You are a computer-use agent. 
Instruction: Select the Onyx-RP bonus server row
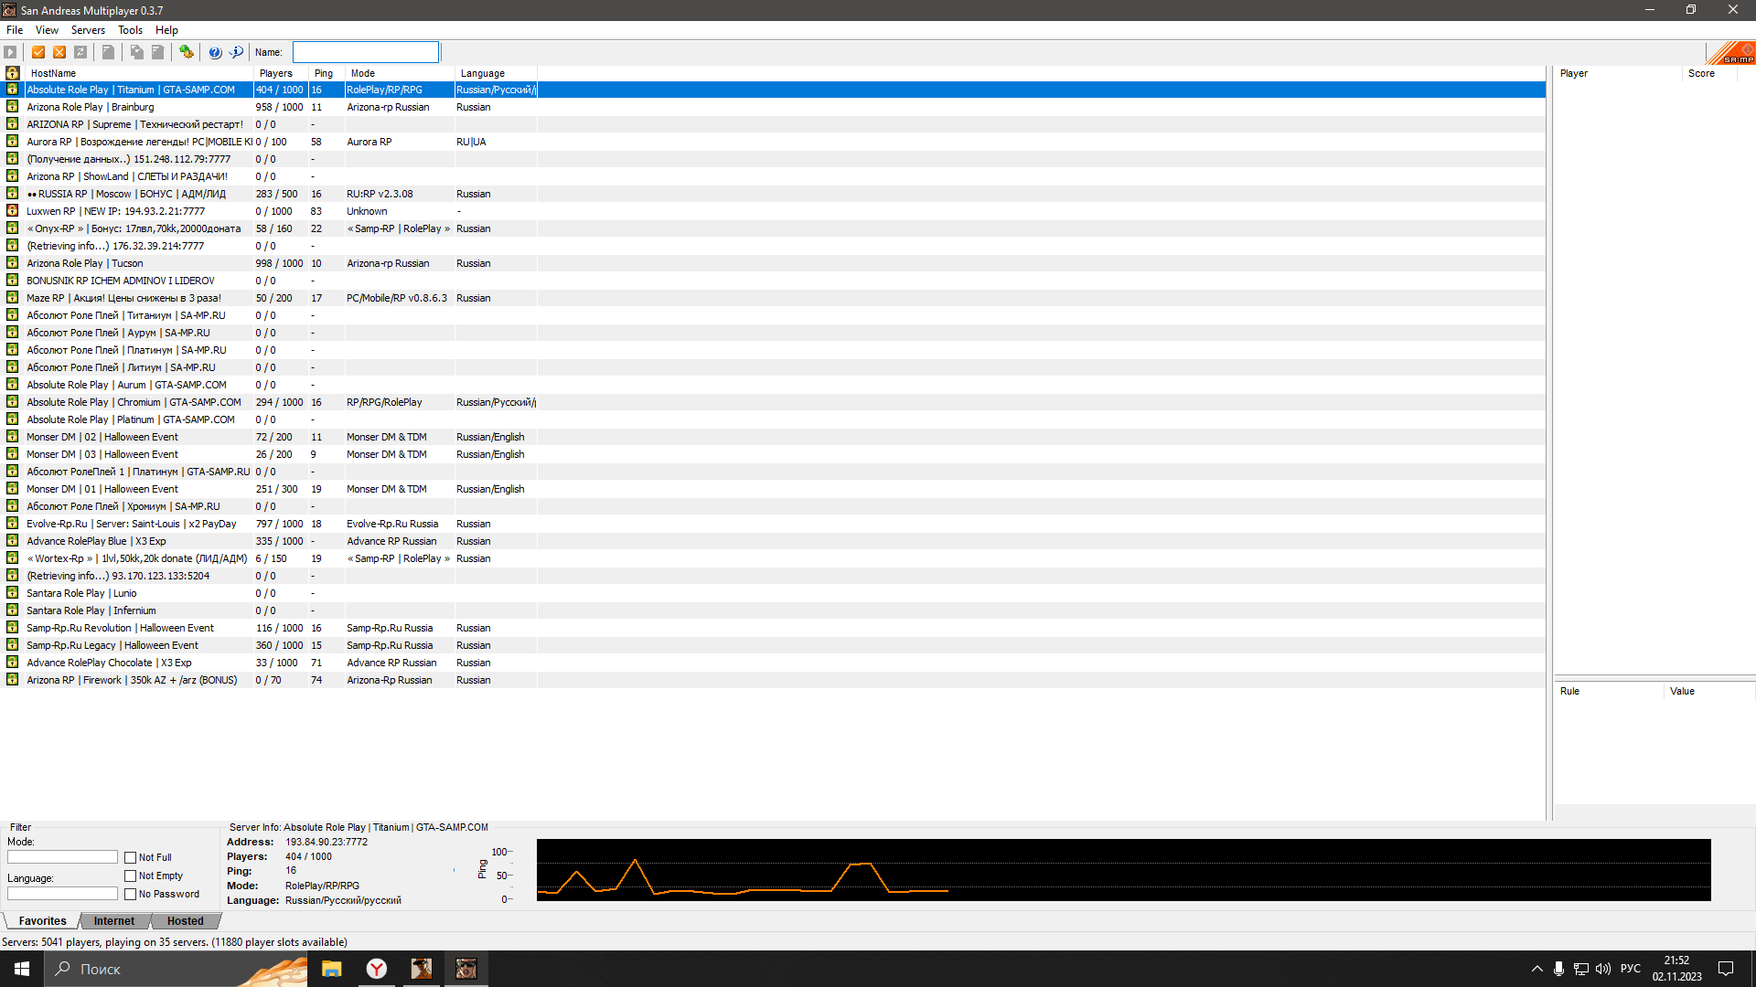point(773,228)
